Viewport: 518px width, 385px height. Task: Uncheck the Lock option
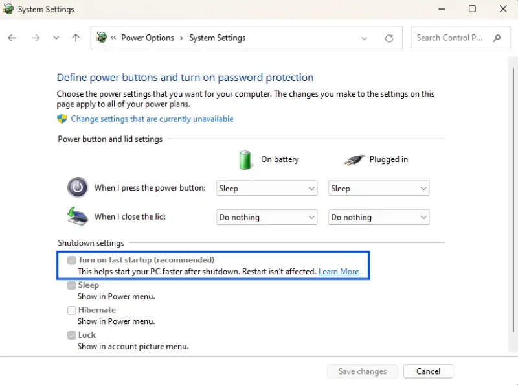(72, 334)
